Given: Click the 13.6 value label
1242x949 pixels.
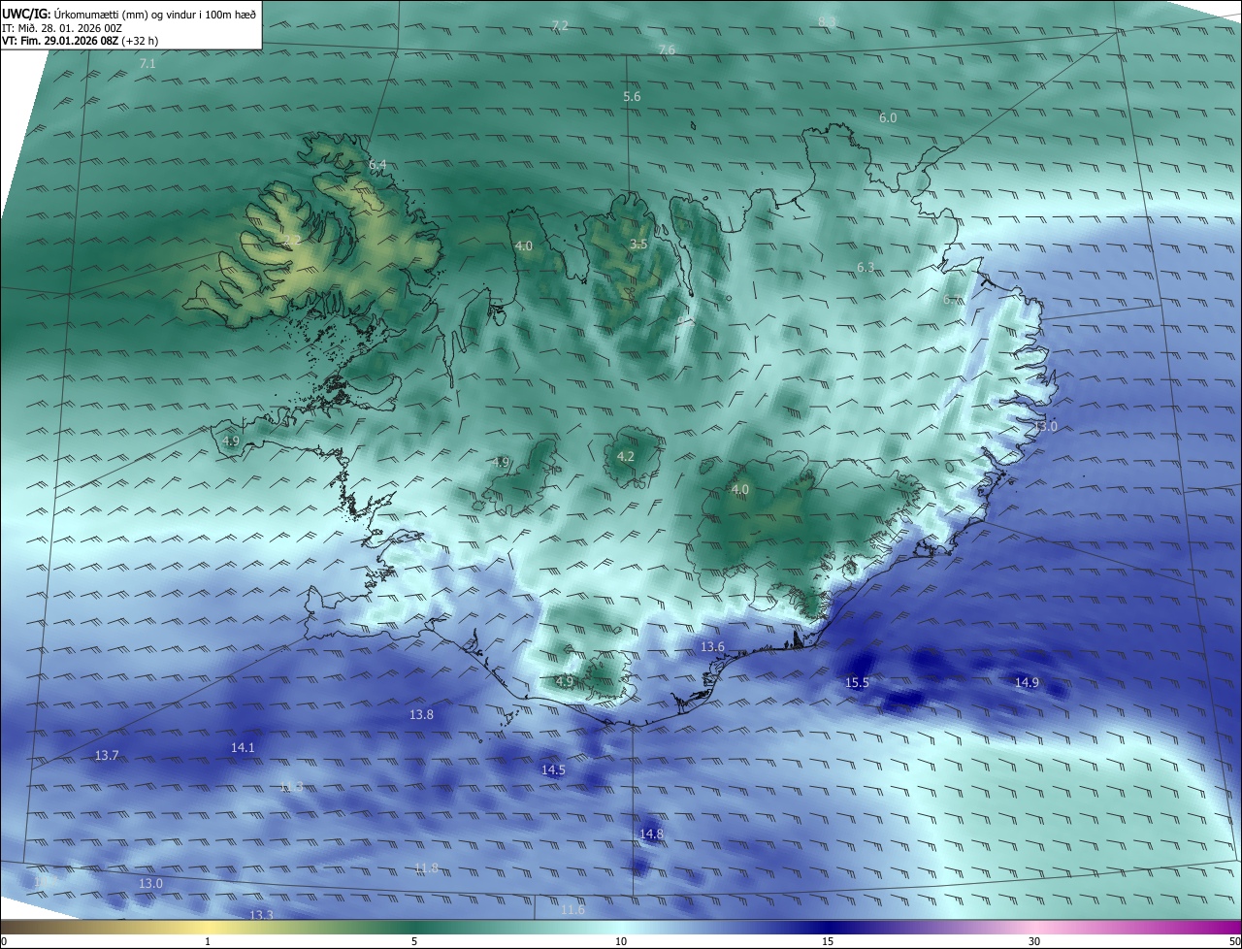Looking at the screenshot, I should (712, 646).
